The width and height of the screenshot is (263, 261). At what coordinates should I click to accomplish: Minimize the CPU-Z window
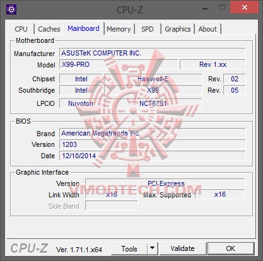click(x=205, y=8)
